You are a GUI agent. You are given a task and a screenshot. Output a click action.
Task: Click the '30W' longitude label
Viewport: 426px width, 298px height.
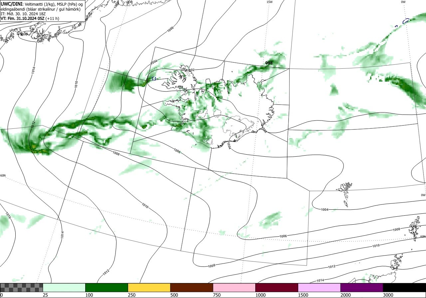pyautogui.click(x=129, y=2)
